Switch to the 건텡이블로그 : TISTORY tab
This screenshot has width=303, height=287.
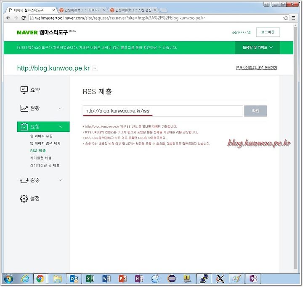(x=82, y=10)
